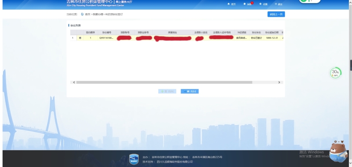Viewport: 352px width, 167px height.
Task: Select the radio button in row 1
Action: (x=80, y=38)
